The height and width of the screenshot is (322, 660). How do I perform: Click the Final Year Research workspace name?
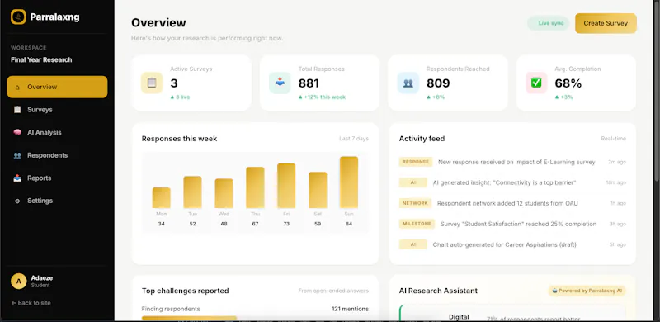pyautogui.click(x=41, y=59)
